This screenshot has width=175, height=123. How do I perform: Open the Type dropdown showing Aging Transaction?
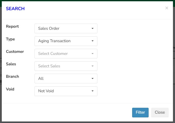[x=66, y=41]
